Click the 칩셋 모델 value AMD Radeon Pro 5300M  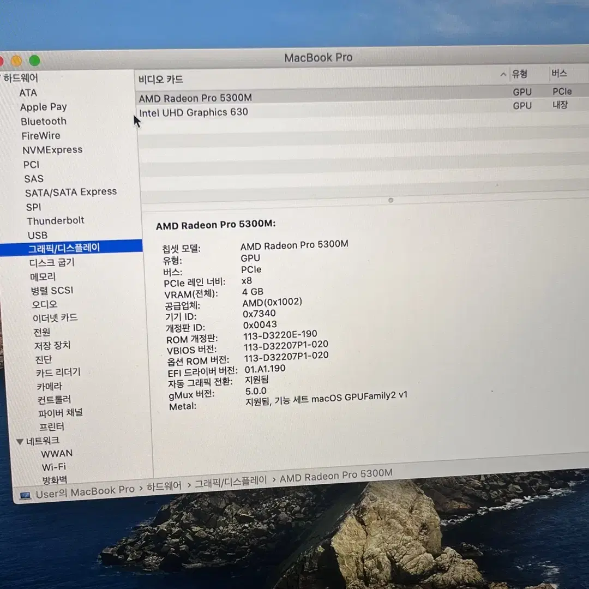pos(294,245)
